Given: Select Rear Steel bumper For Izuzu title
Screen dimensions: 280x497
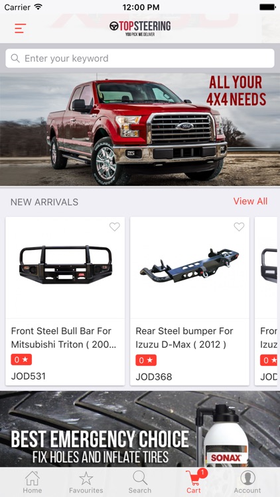Looking at the screenshot, I should coord(184,337).
